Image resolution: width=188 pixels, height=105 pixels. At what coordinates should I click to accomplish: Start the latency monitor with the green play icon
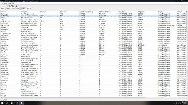[2, 6]
